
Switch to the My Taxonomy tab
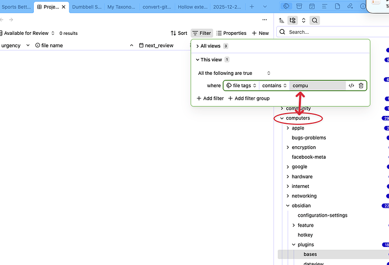[122, 7]
